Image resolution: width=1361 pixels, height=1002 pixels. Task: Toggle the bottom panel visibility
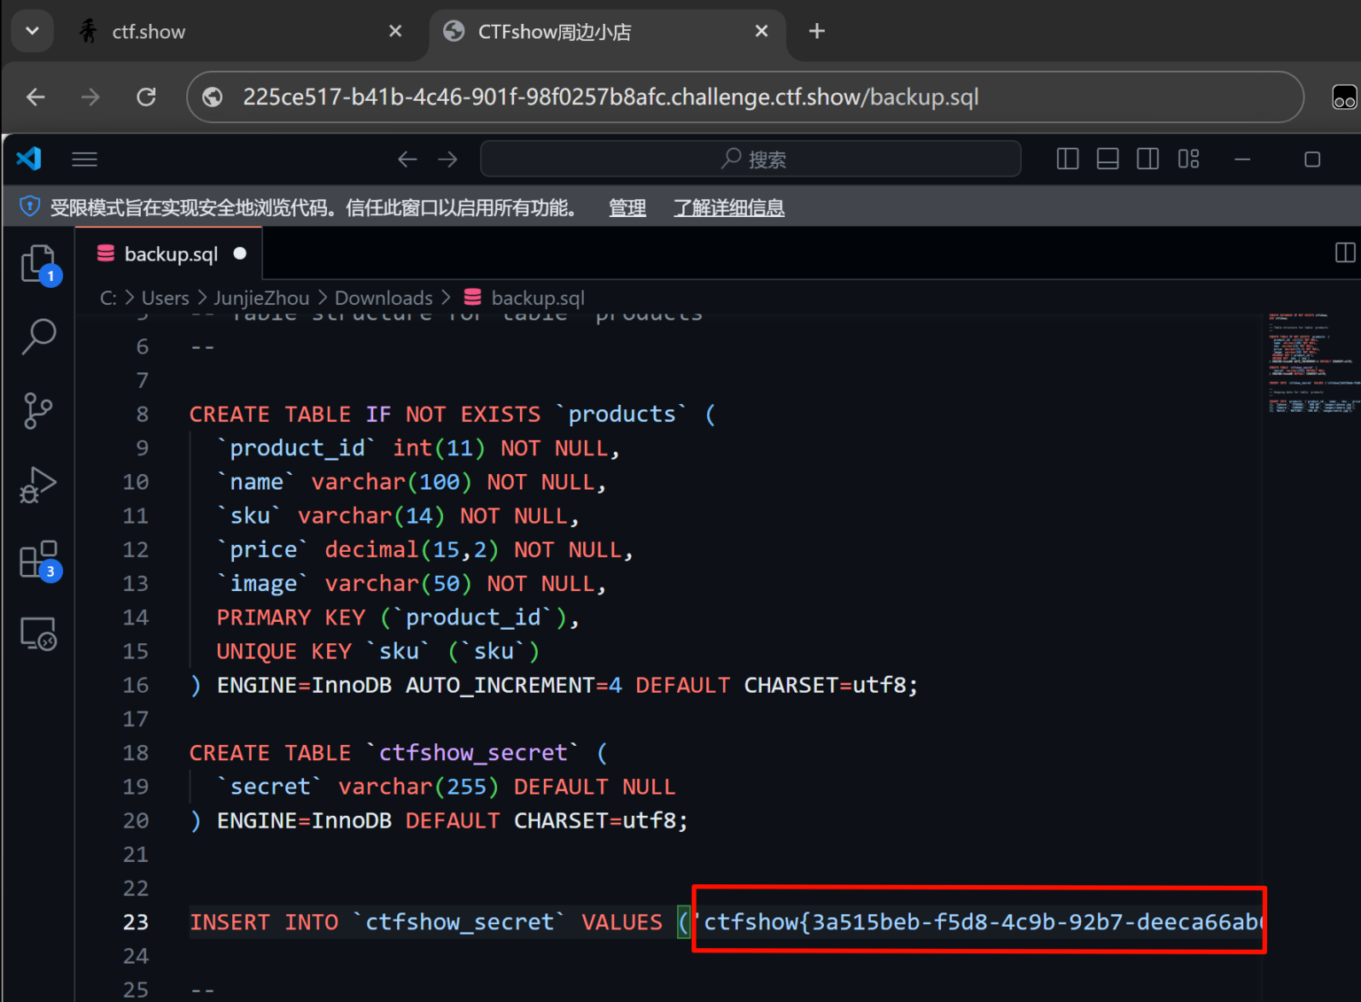(1107, 159)
